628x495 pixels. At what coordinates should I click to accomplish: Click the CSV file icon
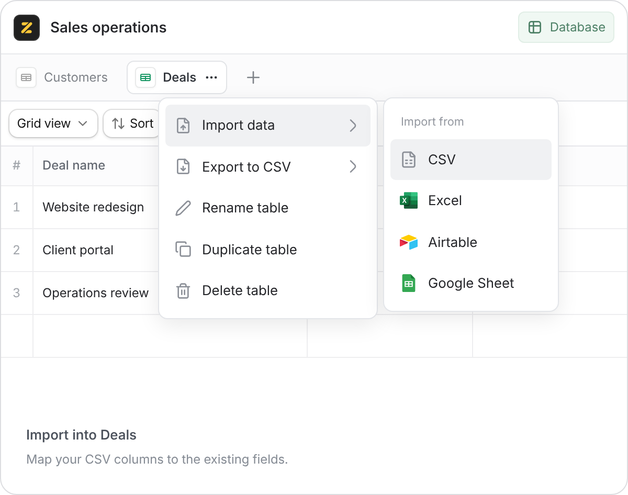[409, 160]
